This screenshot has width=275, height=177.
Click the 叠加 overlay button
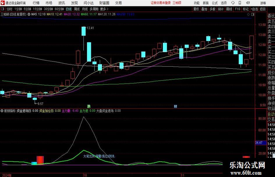point(204,9)
